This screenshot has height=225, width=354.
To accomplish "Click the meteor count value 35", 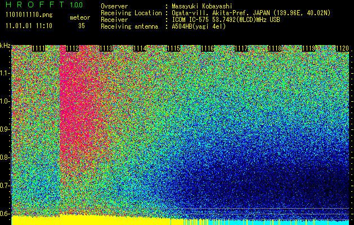I will coord(82,26).
